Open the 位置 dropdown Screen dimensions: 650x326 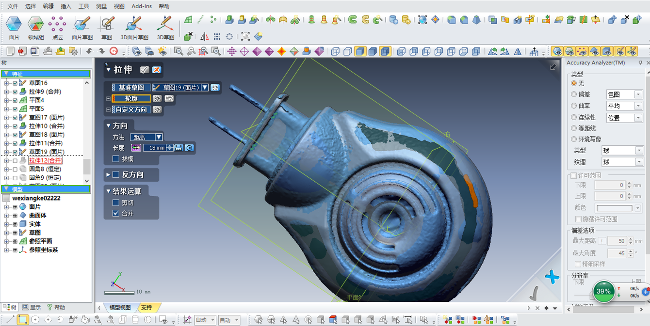tap(624, 118)
